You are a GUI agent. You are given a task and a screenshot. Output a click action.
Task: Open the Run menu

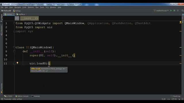(37, 7)
